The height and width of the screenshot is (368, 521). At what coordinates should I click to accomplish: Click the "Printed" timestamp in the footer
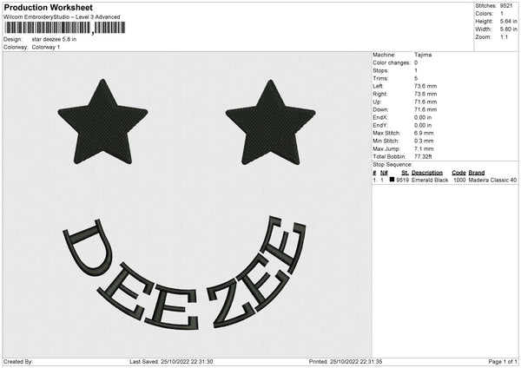346,362
